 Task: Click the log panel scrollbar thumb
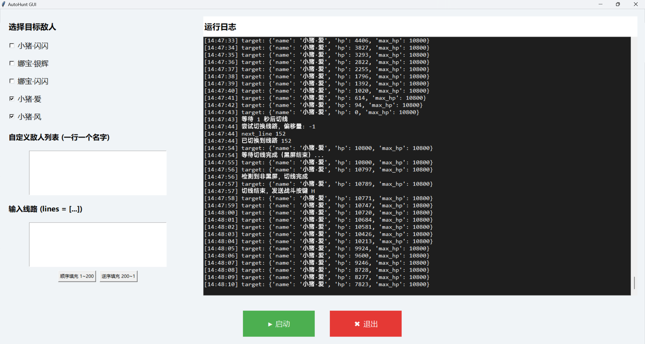point(634,283)
